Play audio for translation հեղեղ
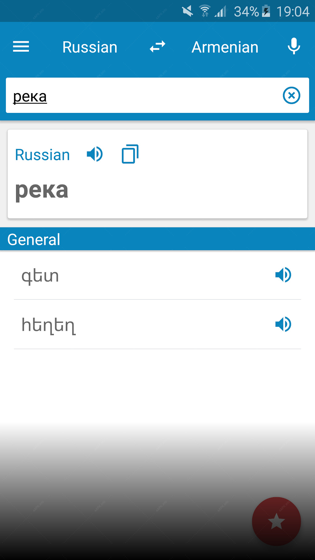Viewport: 315px width, 560px height. tap(283, 324)
